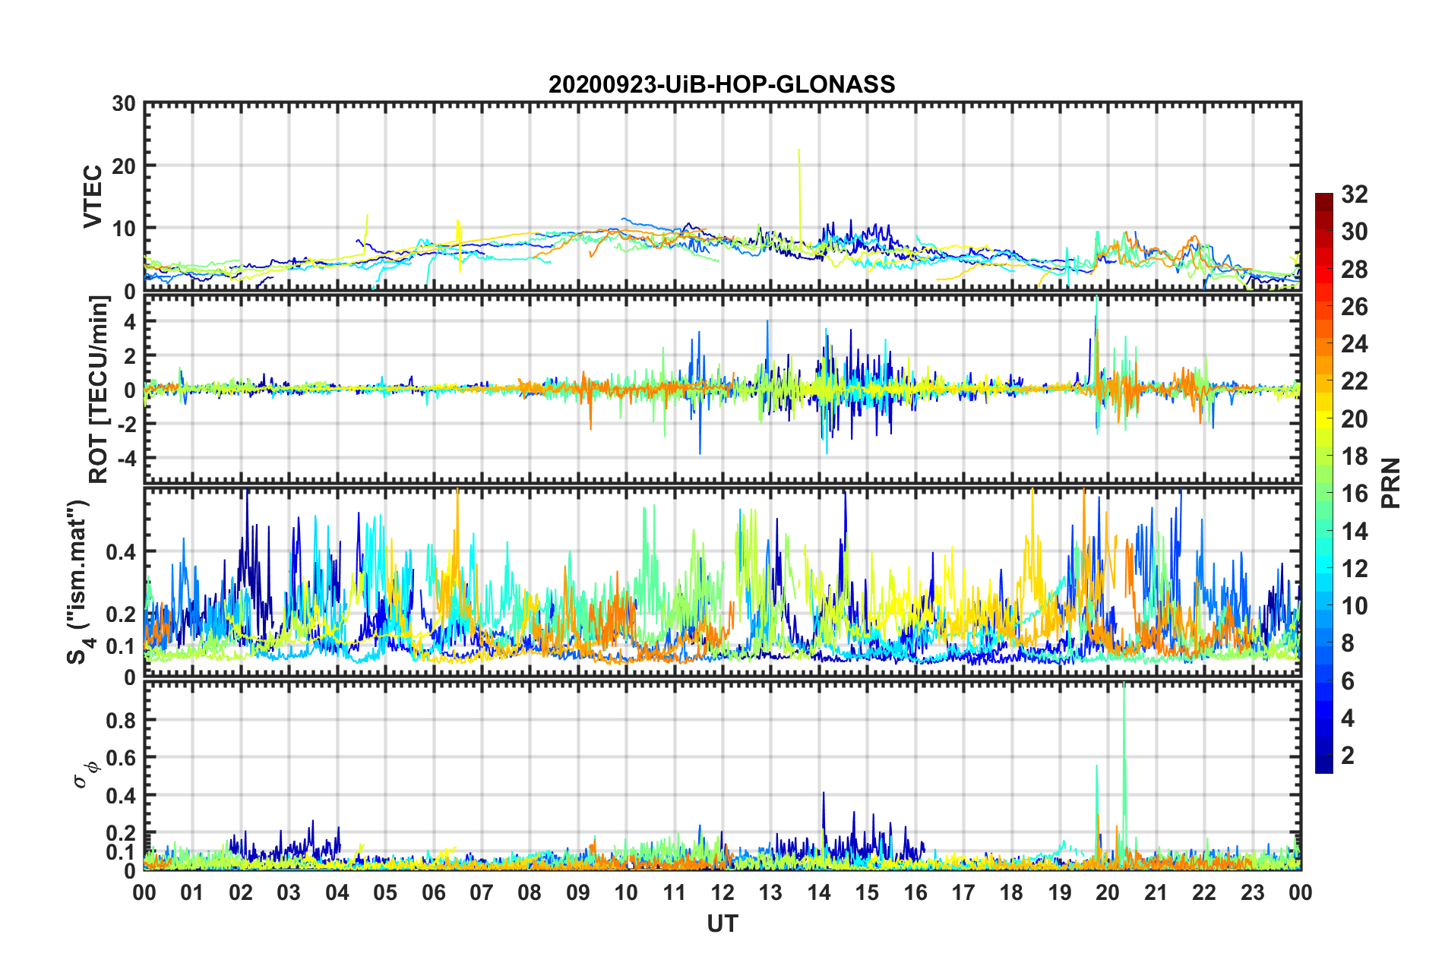
Task: Click the S4 ("ism.mat") axis label
Action: point(80,582)
